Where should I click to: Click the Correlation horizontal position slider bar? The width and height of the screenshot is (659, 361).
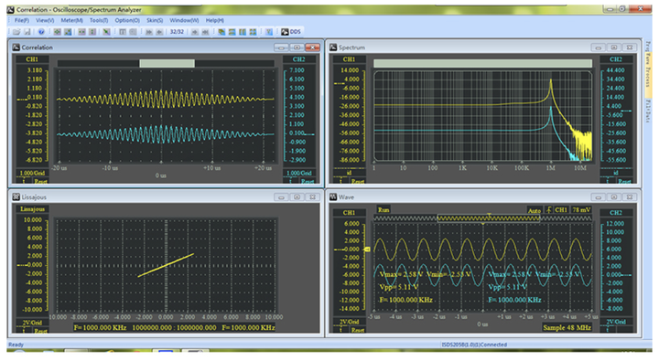(166, 63)
